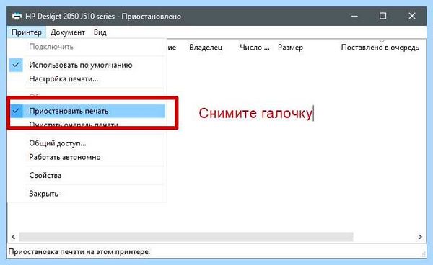The height and width of the screenshot is (265, 433).
Task: Sort by the Владелец column header
Action: [x=206, y=48]
